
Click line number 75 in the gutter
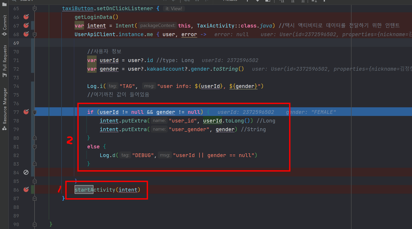click(16, 95)
